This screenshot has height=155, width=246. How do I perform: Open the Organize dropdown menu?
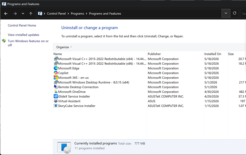coord(64,47)
